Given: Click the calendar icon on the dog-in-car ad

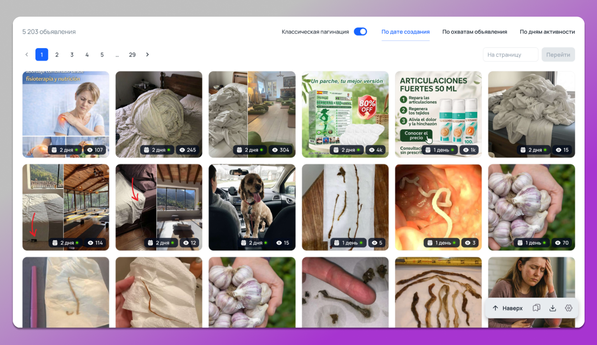Looking at the screenshot, I should (244, 243).
